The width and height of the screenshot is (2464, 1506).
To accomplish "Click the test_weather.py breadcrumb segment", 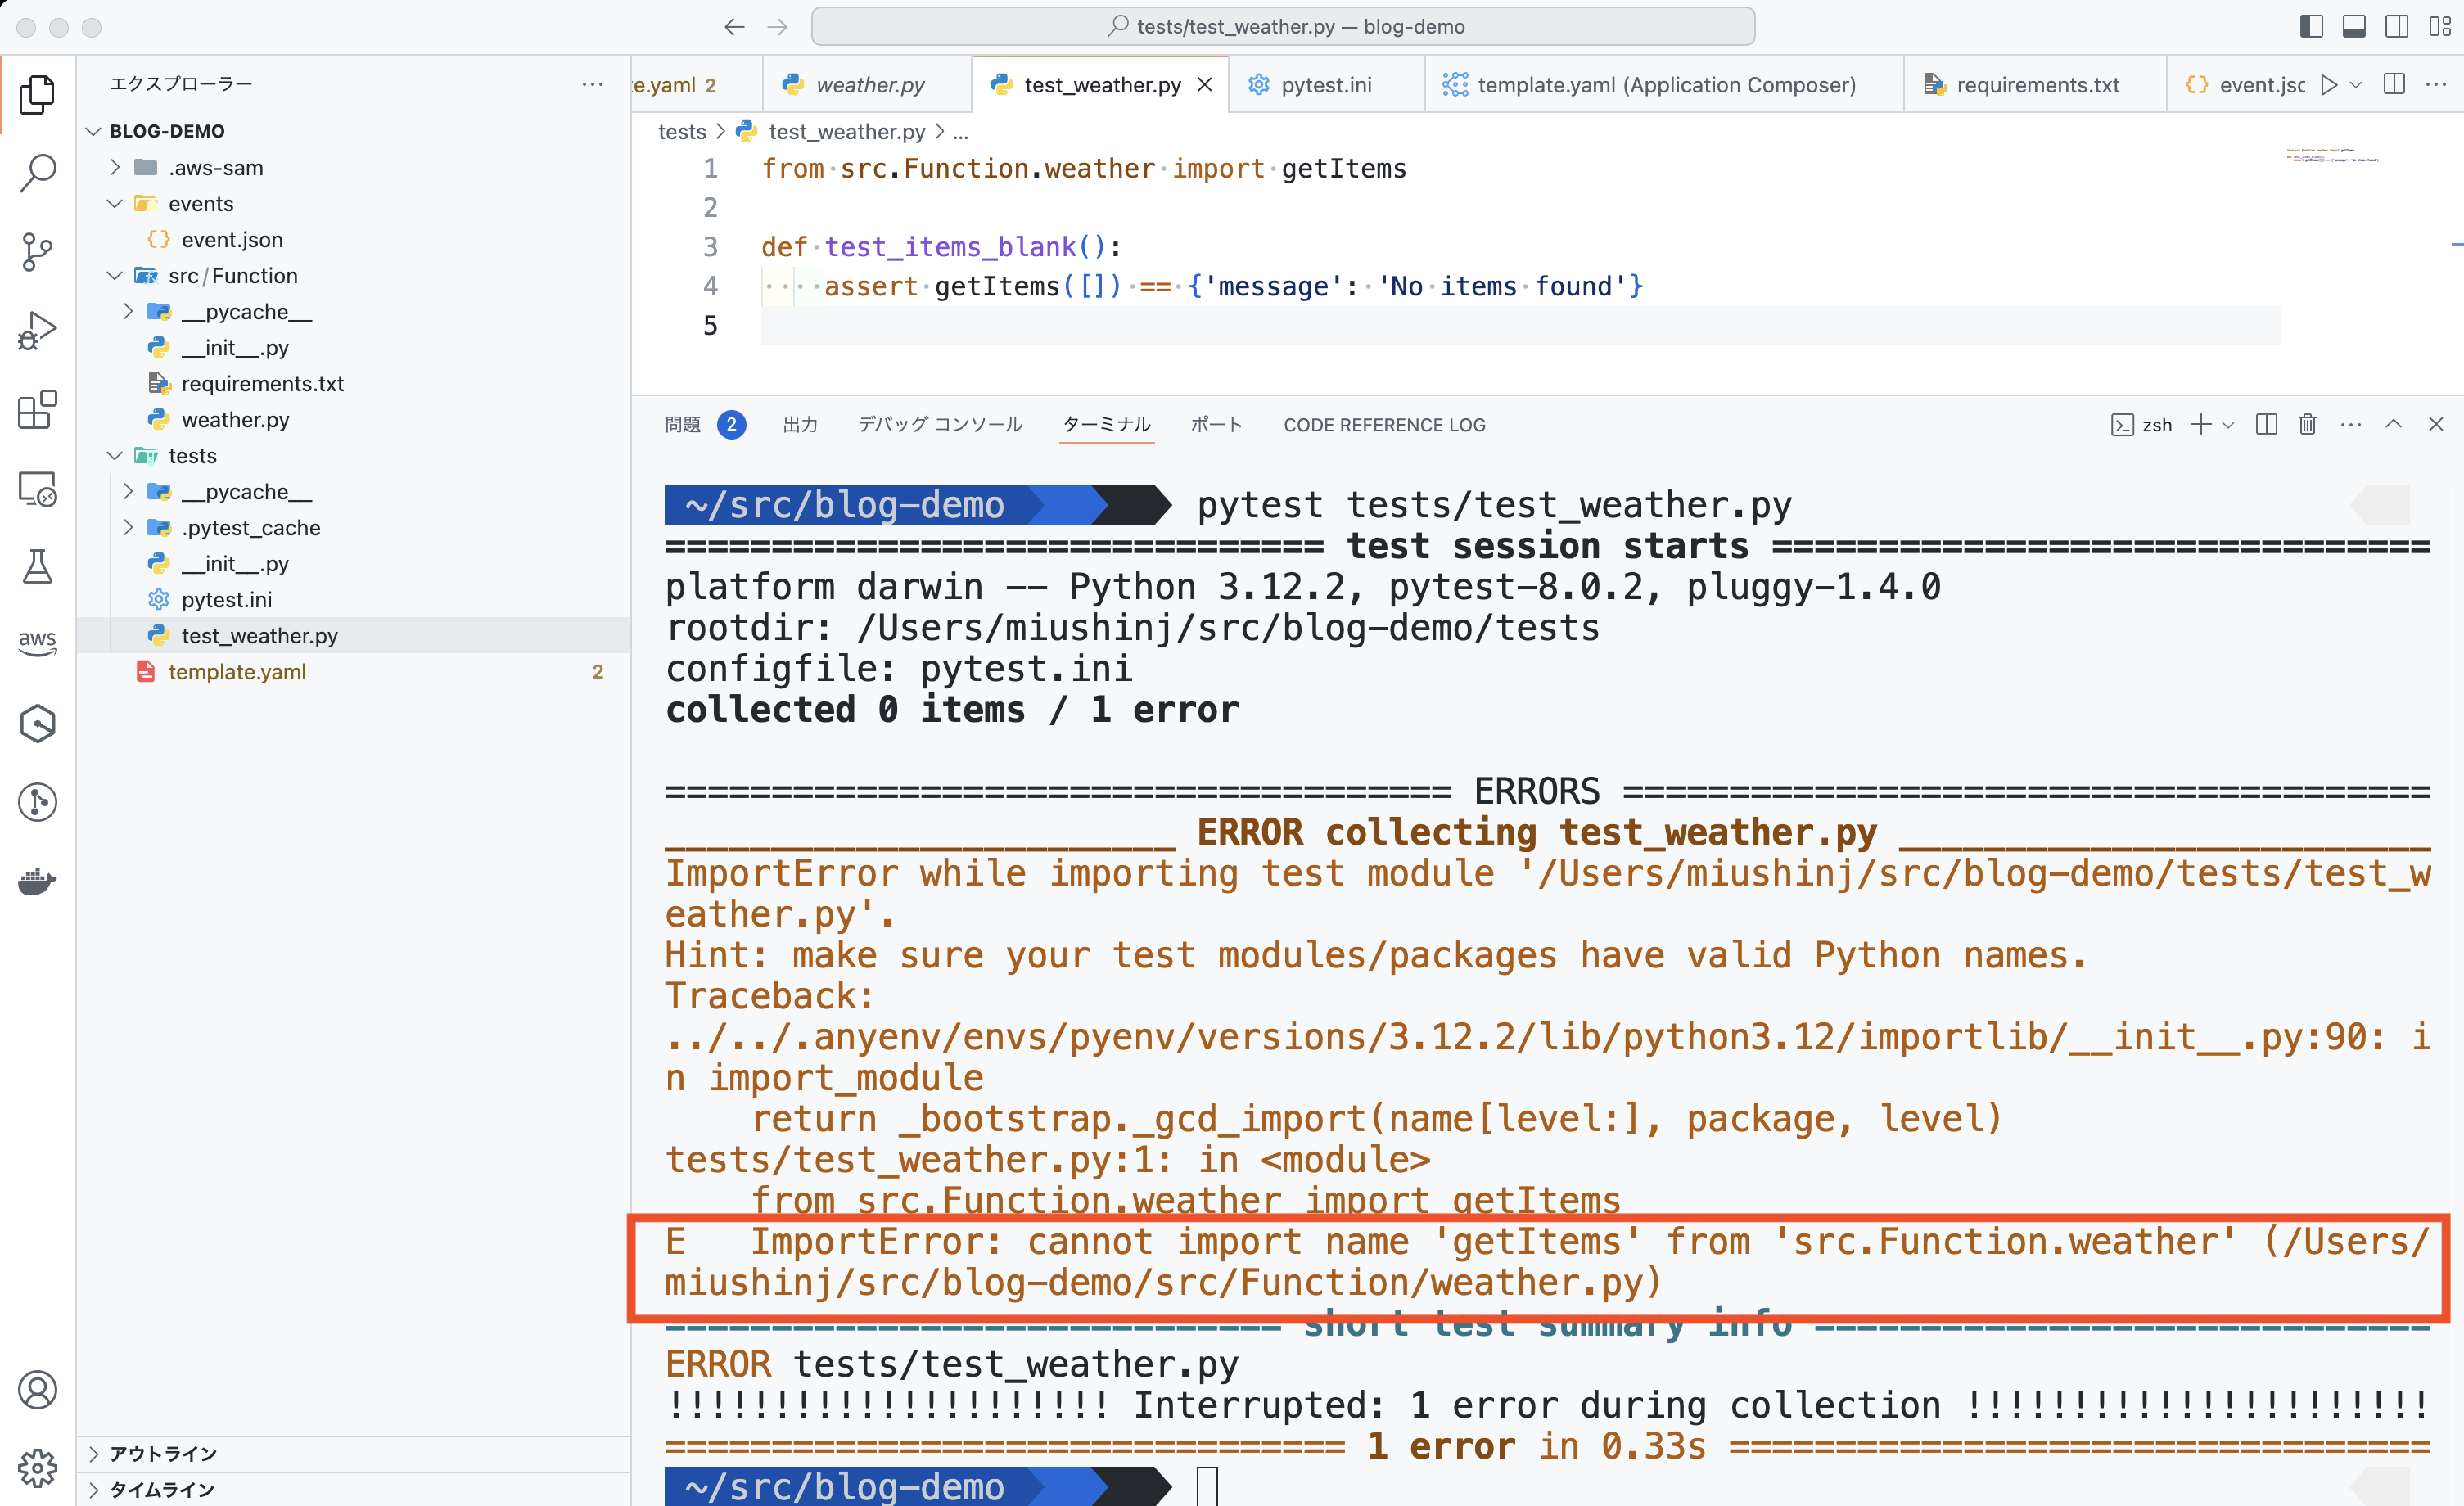I will 830,131.
